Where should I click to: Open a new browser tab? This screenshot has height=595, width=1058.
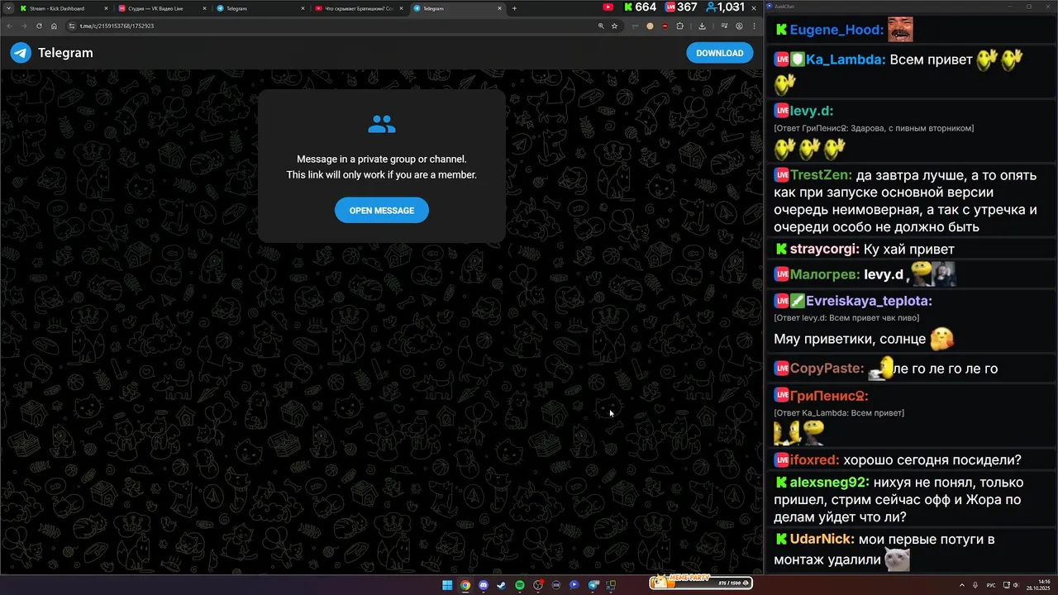(x=514, y=8)
